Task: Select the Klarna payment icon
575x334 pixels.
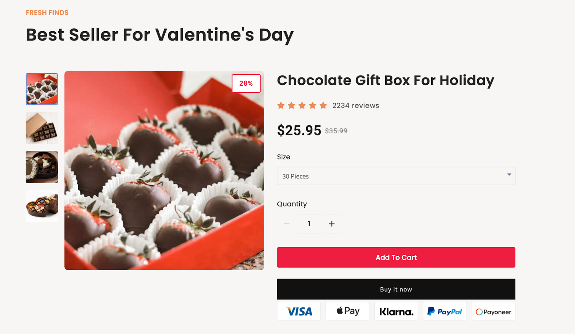Action: [x=396, y=311]
